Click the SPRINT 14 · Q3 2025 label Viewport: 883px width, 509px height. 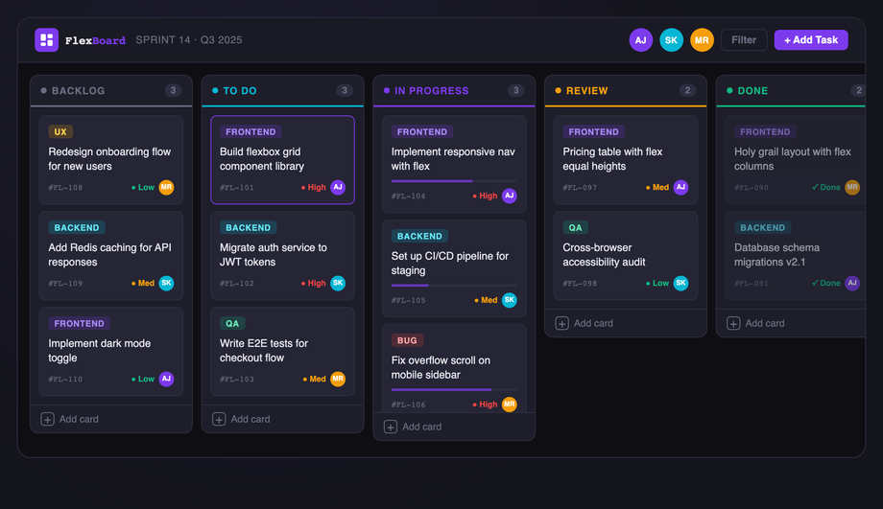189,40
